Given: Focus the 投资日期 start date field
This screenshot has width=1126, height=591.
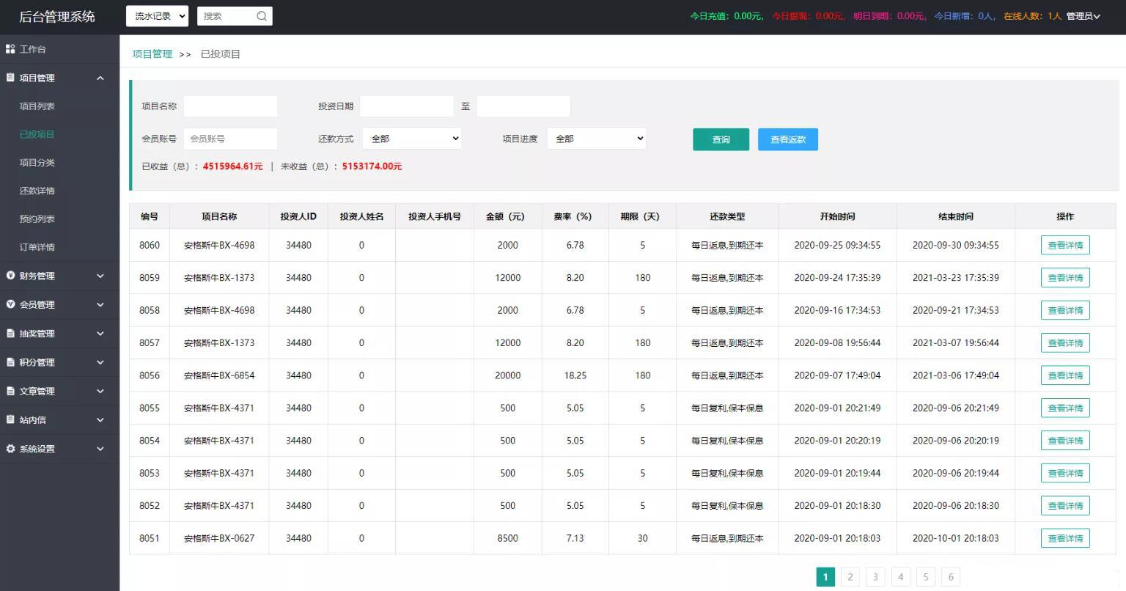Looking at the screenshot, I should point(407,106).
